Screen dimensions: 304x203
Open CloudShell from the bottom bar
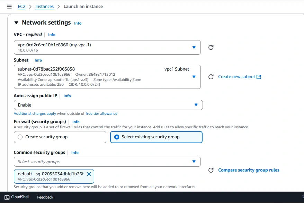click(17, 197)
